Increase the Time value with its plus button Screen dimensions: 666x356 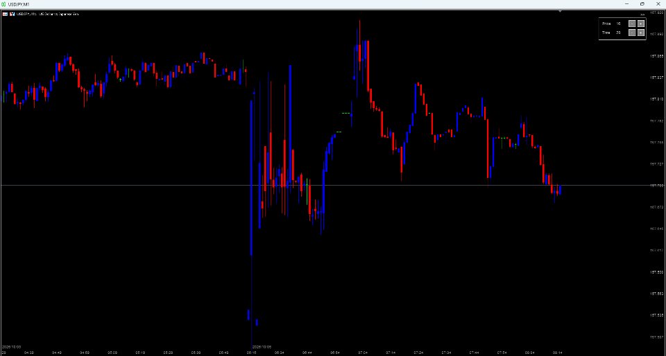click(x=640, y=33)
